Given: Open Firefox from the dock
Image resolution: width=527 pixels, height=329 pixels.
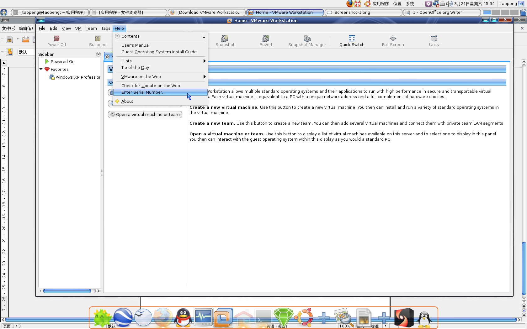Looking at the screenshot, I should pos(163,317).
